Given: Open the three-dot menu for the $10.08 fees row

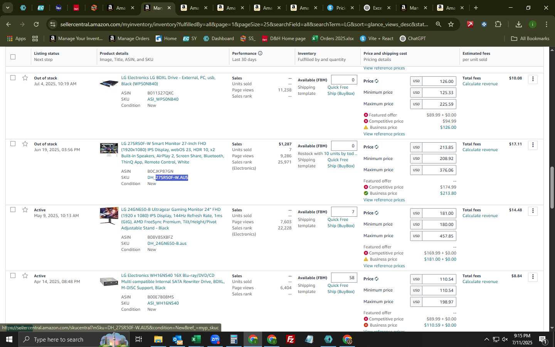Looking at the screenshot, I should pos(533,79).
